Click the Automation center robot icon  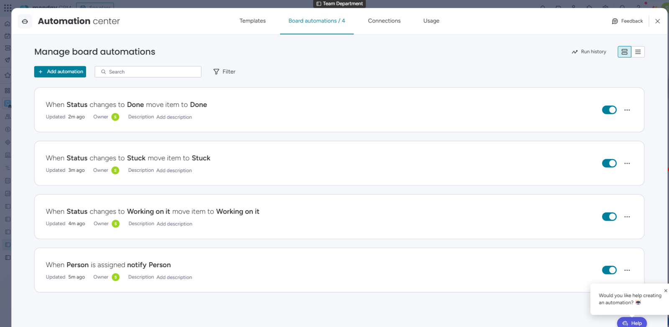(x=25, y=21)
